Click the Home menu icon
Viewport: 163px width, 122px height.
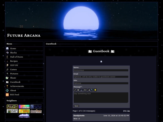click(7, 48)
